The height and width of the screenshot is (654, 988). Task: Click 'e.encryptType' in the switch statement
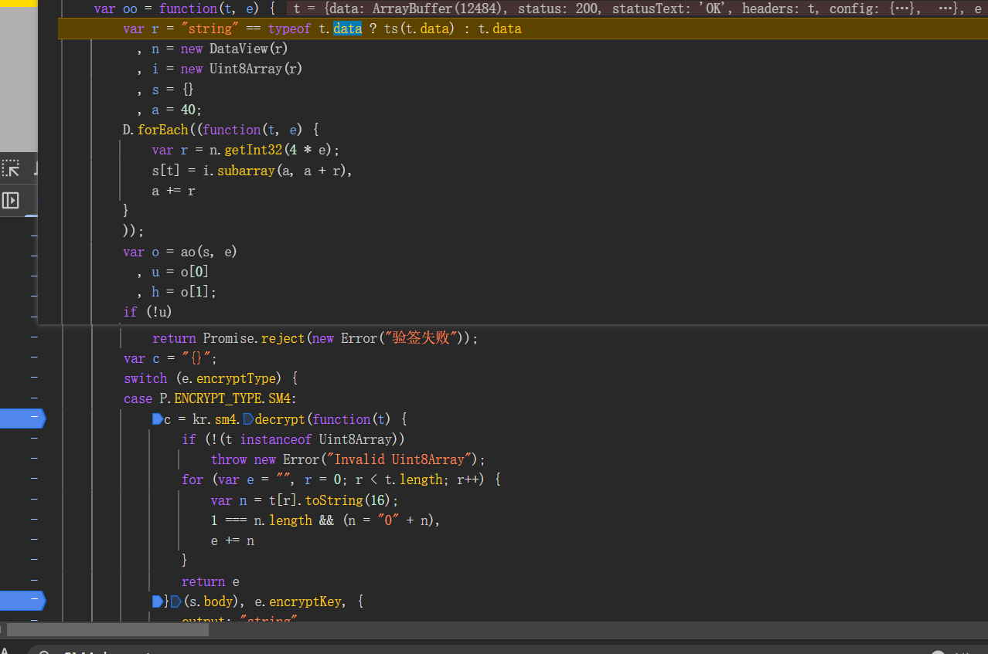232,378
